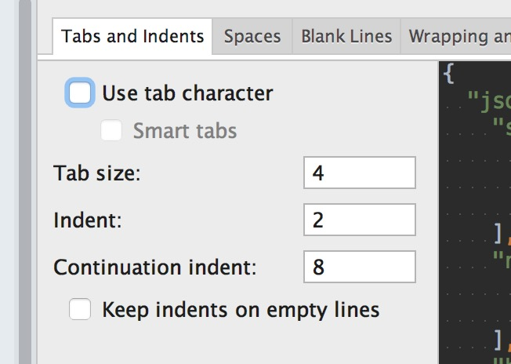The height and width of the screenshot is (364, 511).
Task: Switch to the Tabs and Indents tab
Action: tap(132, 36)
